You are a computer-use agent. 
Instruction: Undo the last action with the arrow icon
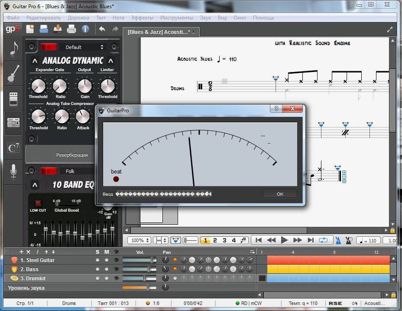coord(102,29)
